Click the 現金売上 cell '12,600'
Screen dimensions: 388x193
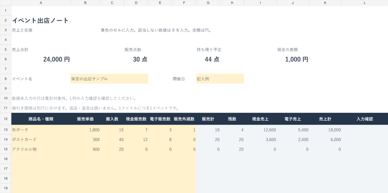point(260,130)
